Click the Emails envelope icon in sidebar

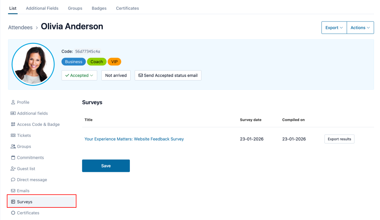tap(13, 191)
